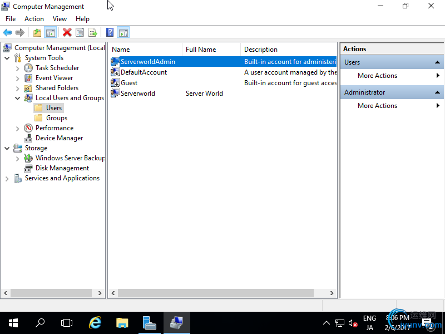Click the Disk Management icon
Screen dimensions: 445x334
[x=28, y=168]
